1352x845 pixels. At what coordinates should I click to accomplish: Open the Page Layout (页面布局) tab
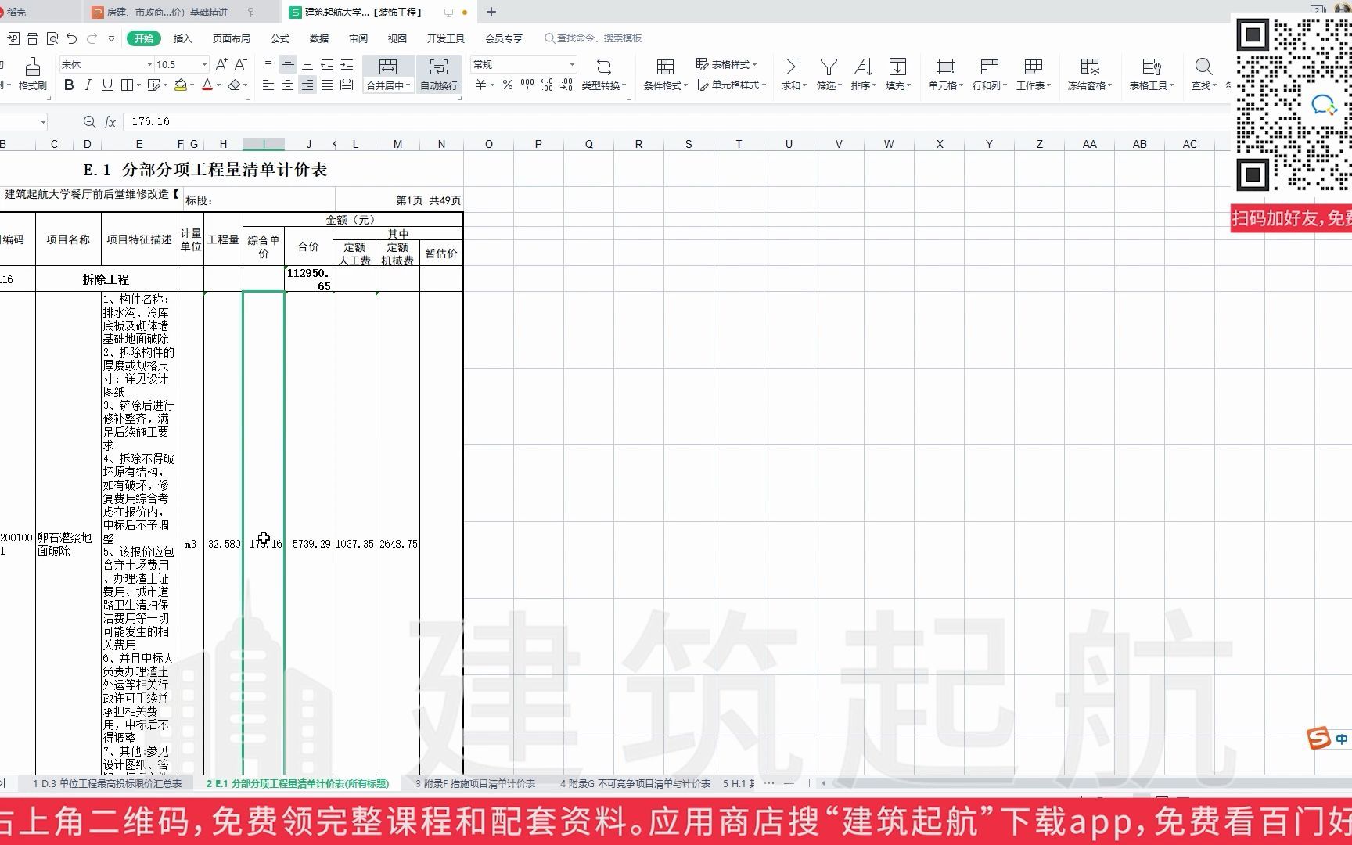click(x=231, y=38)
